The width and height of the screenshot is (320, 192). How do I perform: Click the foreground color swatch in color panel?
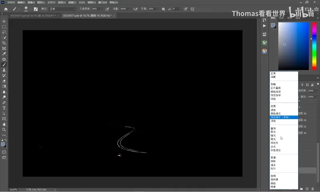[273, 25]
